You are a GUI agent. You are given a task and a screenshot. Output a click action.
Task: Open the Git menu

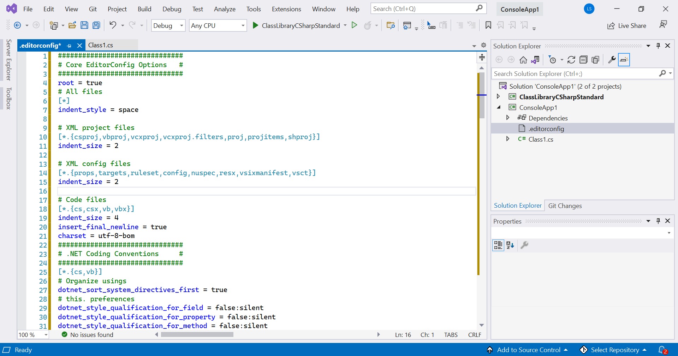(x=93, y=9)
